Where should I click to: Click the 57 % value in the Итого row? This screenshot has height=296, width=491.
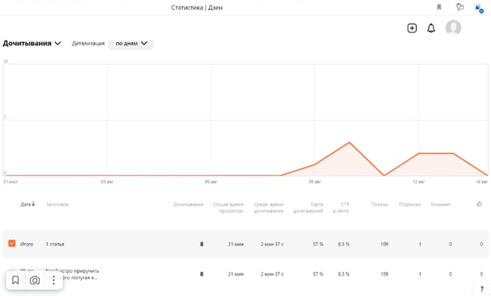click(x=318, y=244)
